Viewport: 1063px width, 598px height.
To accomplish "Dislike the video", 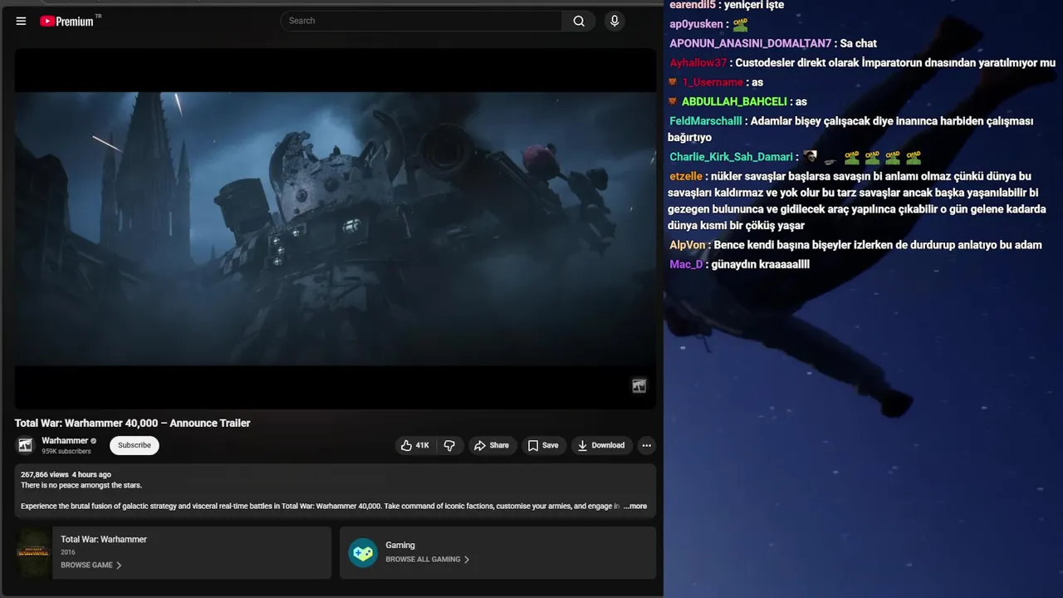I will 449,445.
